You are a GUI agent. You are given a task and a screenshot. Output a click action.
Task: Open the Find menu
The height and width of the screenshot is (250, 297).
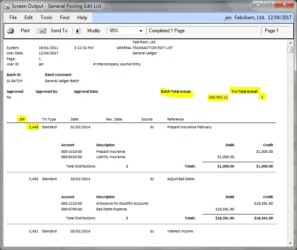point(64,18)
